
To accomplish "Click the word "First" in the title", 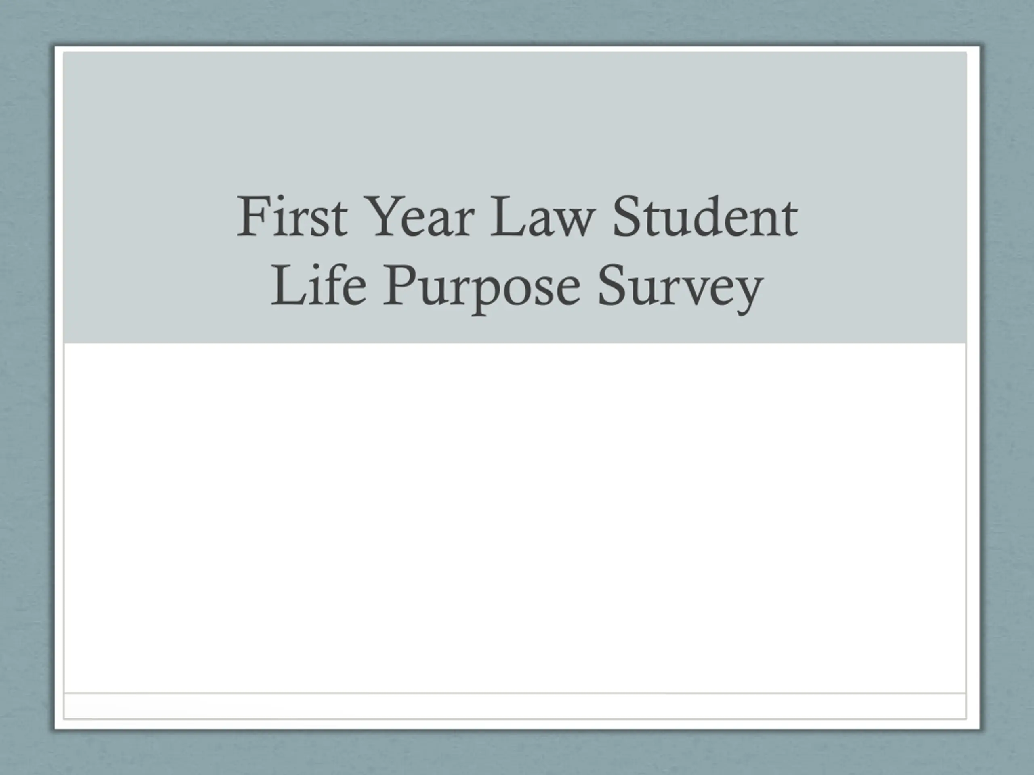I will tap(292, 216).
